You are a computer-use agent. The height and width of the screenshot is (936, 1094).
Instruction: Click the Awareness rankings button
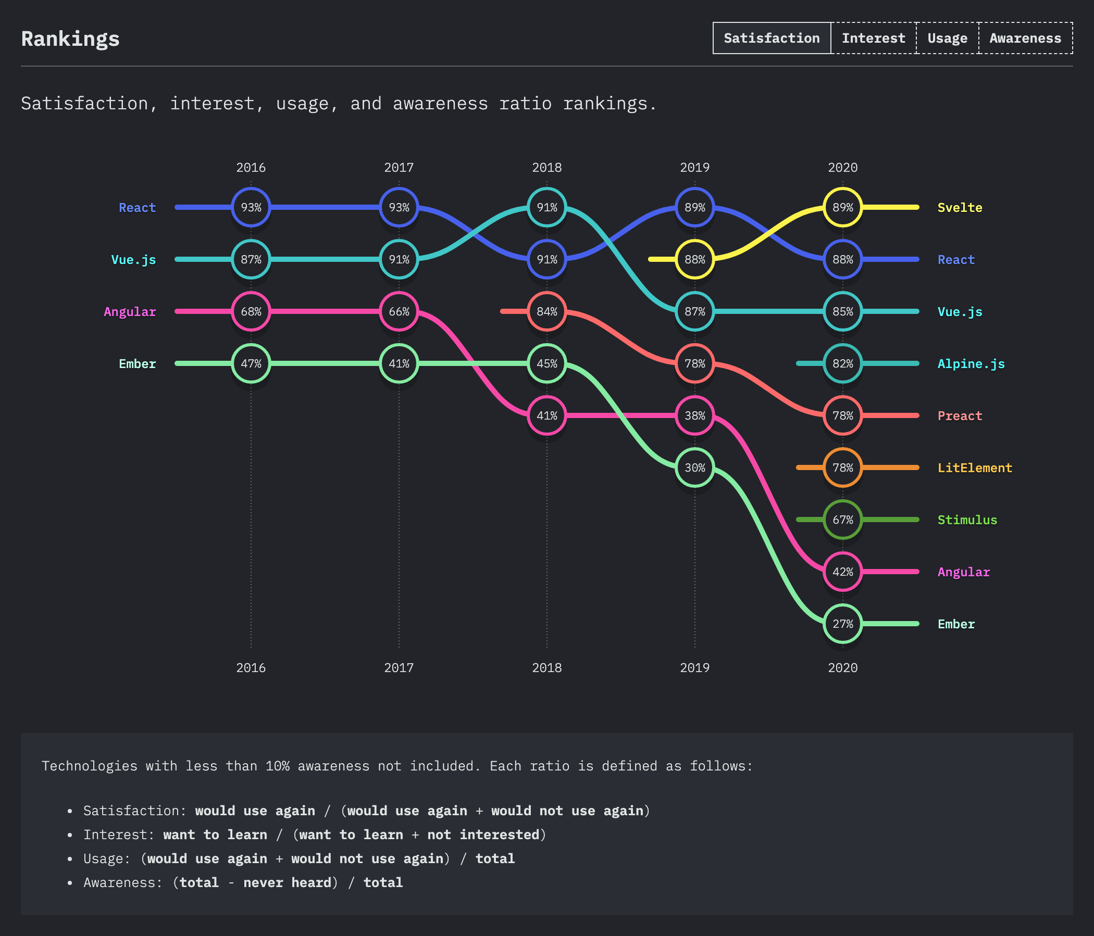pos(1023,38)
